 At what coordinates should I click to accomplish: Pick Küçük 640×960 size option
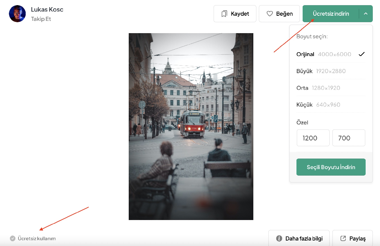tap(318, 105)
